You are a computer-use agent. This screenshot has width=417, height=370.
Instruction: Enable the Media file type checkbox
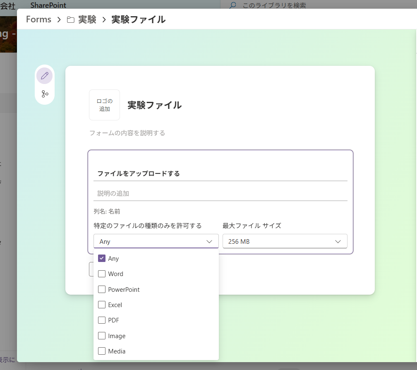tap(102, 351)
